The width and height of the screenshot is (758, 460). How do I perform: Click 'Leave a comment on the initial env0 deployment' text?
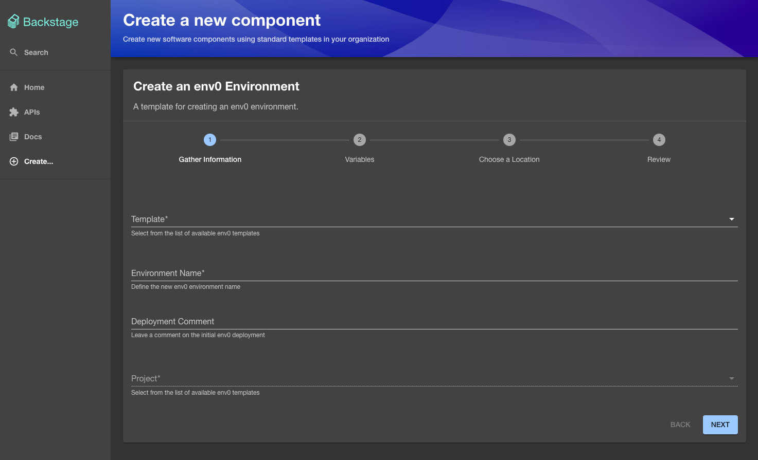198,335
